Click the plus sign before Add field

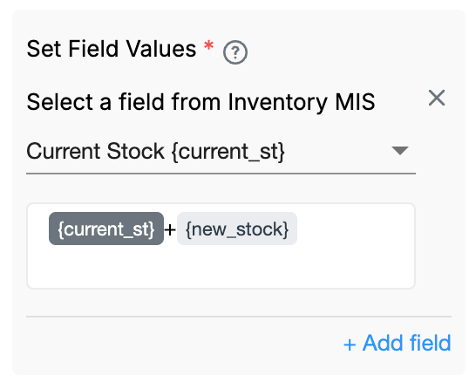[x=350, y=345]
